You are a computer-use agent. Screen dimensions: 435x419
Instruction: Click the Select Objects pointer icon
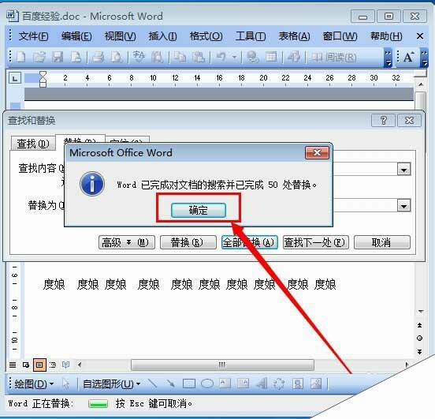point(65,384)
